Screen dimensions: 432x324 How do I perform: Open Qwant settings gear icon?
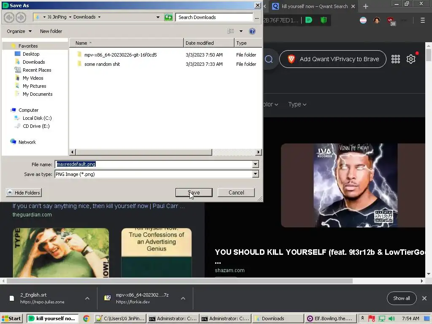coord(411,59)
